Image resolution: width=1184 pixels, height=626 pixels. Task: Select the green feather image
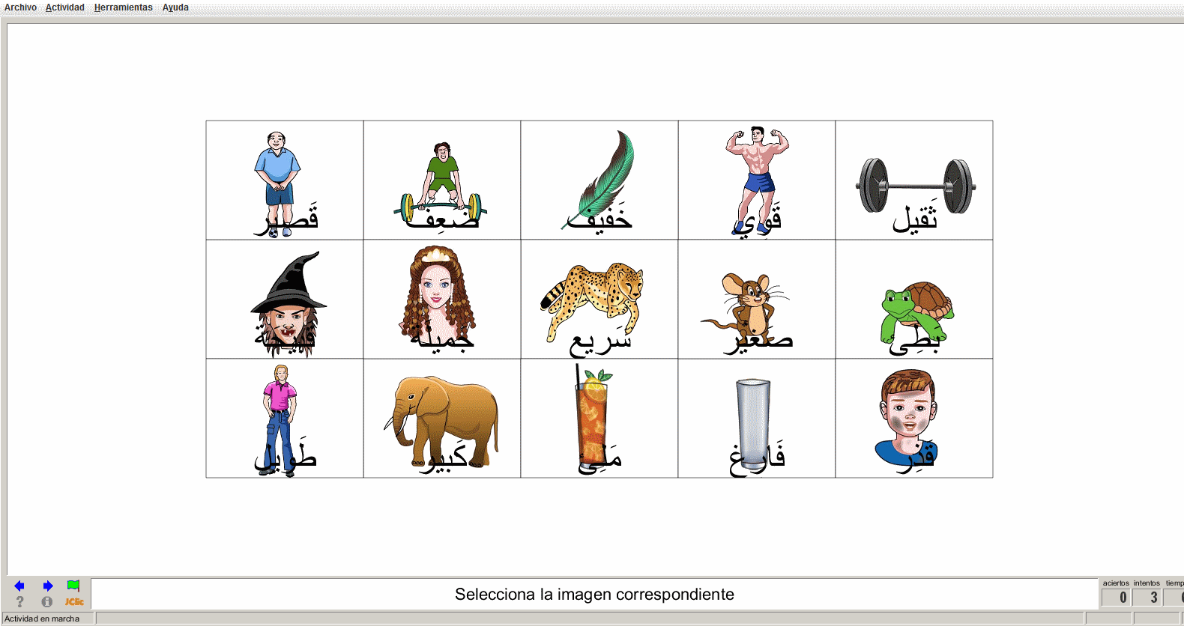[599, 180]
